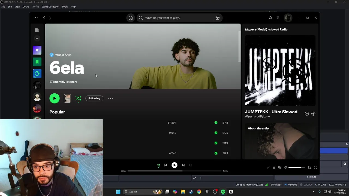
Task: Open red-background artist avatar in sidebar
Action: [37, 108]
